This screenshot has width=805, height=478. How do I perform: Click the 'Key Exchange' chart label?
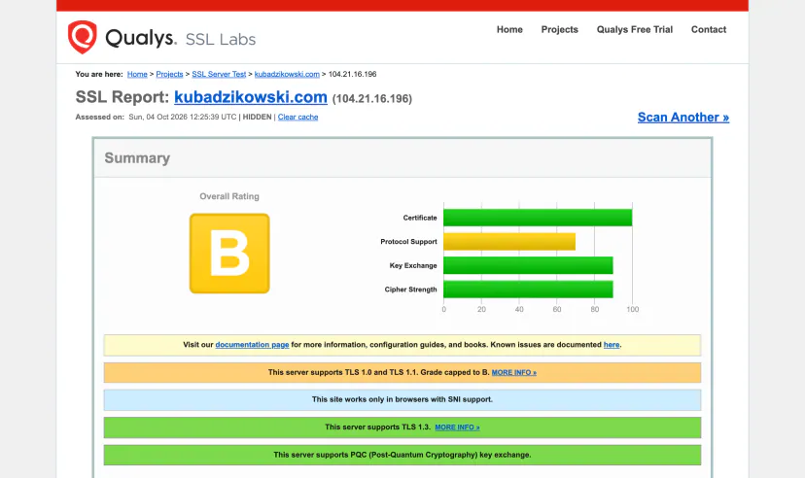(413, 265)
